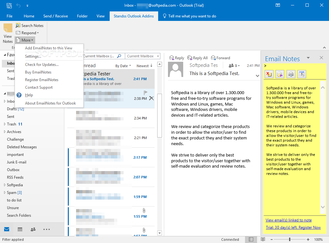Image resolution: width=329 pixels, height=243 pixels.
Task: Open the Customize Quick Access Toolbar arrow
Action: 27,6
